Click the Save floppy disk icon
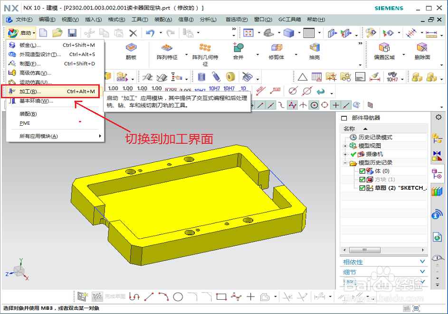448x314 pixels. [x=72, y=33]
